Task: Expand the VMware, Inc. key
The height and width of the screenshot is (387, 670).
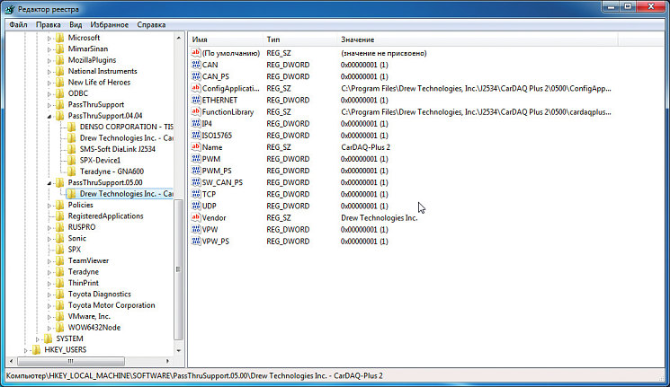Action: click(x=49, y=317)
